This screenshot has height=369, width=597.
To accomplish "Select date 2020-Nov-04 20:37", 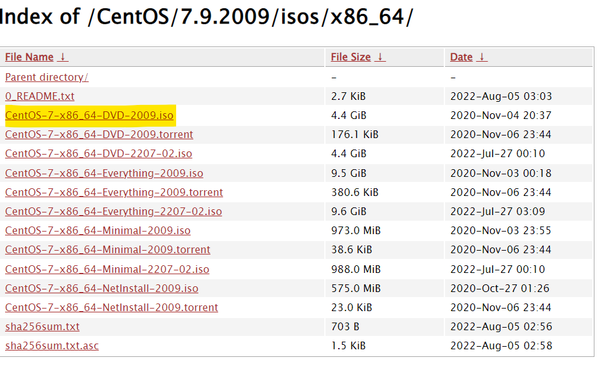I will [501, 115].
